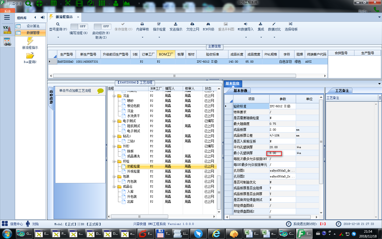382x239 pixels.
Task: Select 阻抗测试 in process tree
Action: 133,126
